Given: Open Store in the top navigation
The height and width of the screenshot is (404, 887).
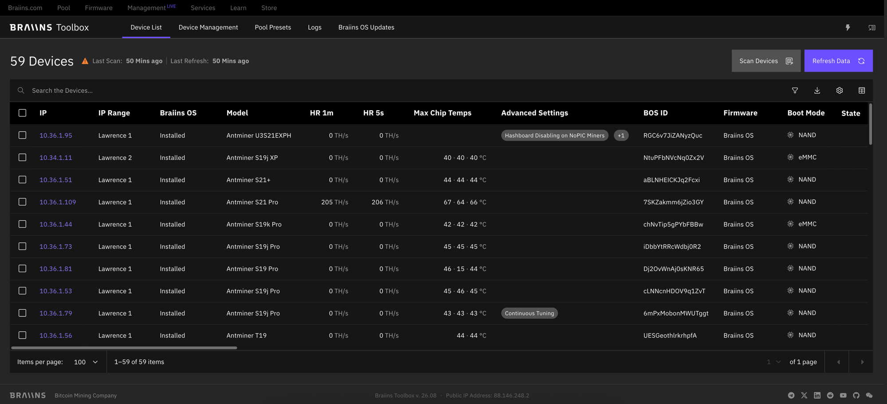Looking at the screenshot, I should click(x=269, y=8).
